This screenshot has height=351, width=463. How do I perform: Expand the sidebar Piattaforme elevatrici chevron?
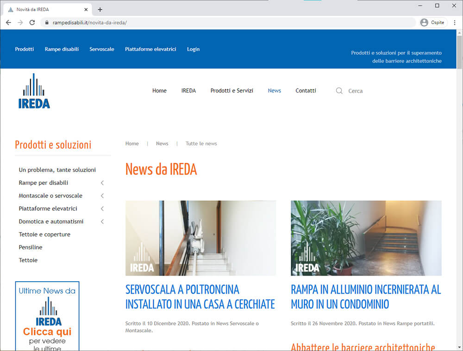click(x=102, y=209)
